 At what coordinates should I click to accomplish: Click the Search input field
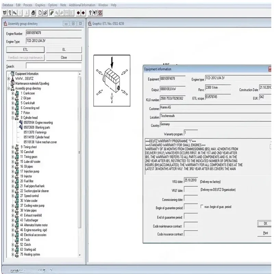coord(53,66)
